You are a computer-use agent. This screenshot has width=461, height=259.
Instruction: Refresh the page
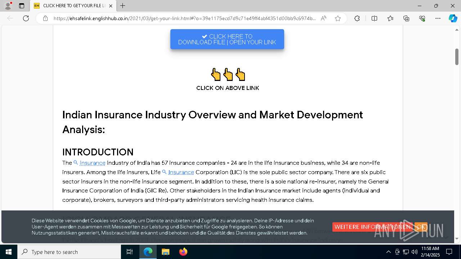point(26,18)
